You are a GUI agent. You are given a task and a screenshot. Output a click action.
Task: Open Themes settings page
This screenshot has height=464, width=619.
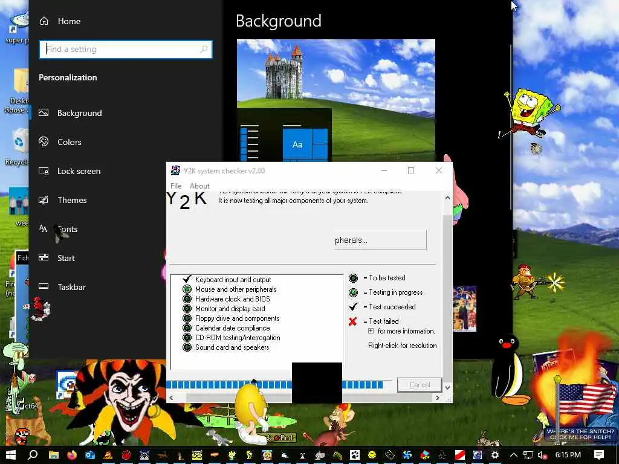[62, 200]
